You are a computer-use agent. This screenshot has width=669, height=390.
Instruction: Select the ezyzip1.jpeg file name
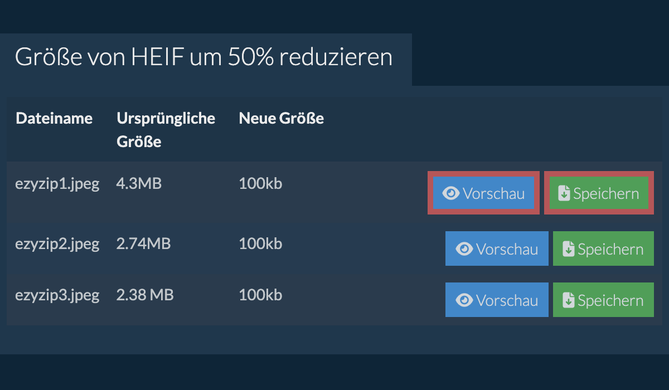click(x=57, y=184)
